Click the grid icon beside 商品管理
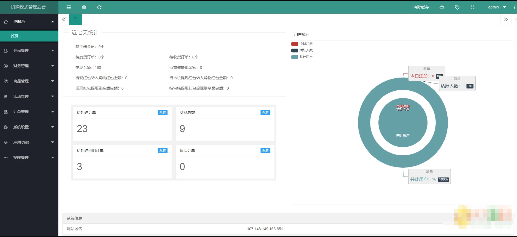Image resolution: width=517 pixels, height=237 pixels. click(6, 81)
